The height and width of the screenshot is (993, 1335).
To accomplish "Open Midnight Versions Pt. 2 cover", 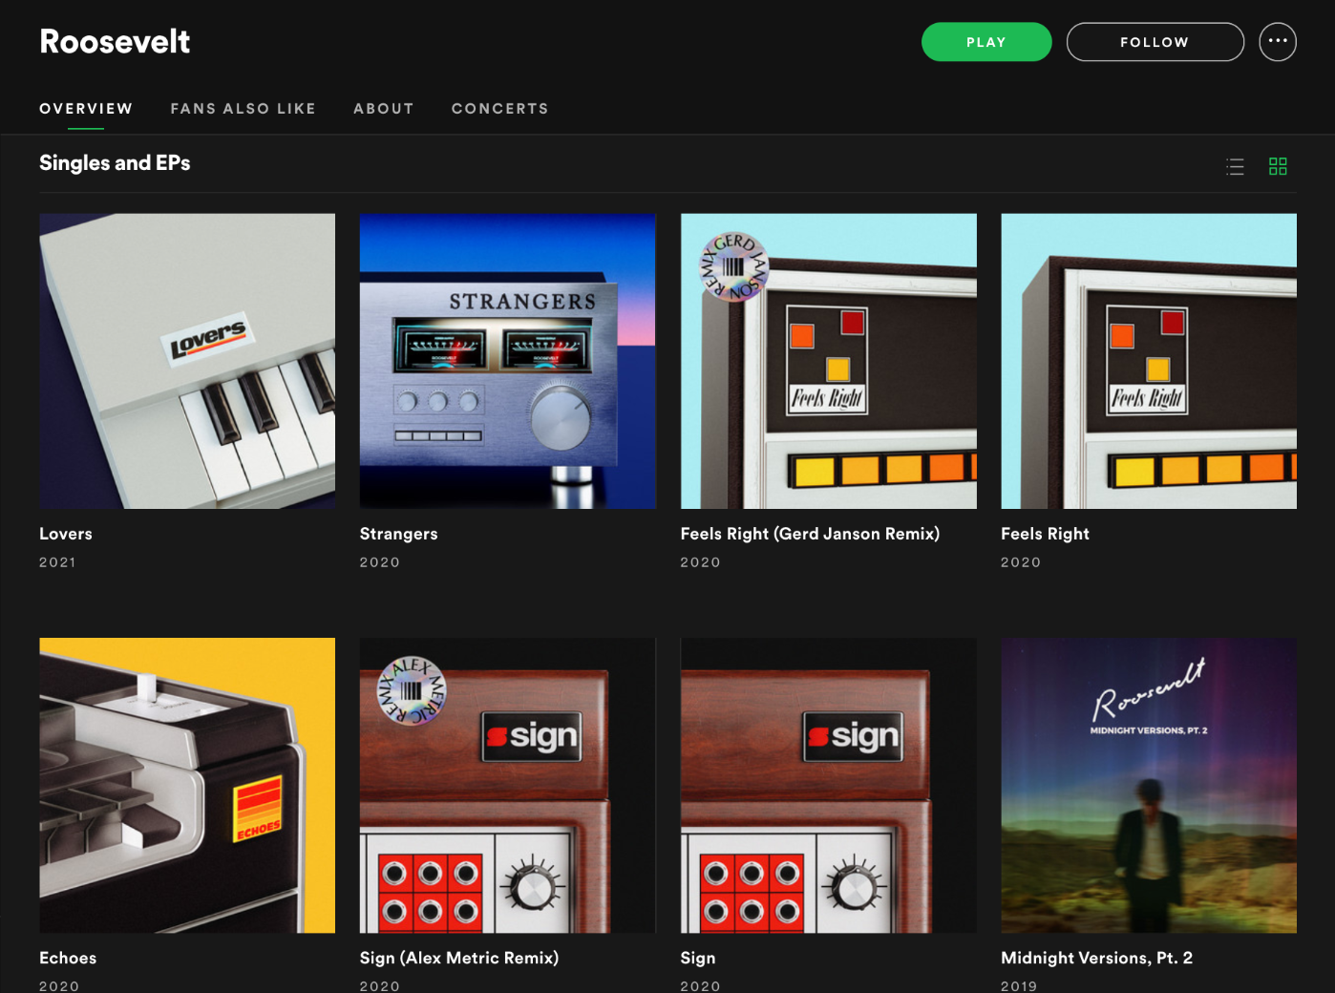I will (1149, 786).
